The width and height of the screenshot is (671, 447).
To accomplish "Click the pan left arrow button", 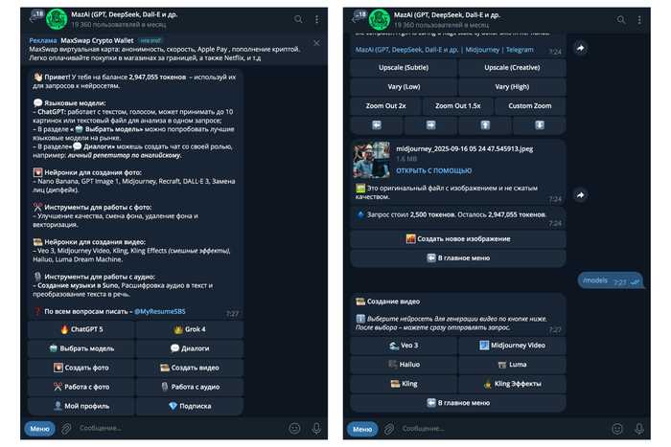I will [377, 124].
